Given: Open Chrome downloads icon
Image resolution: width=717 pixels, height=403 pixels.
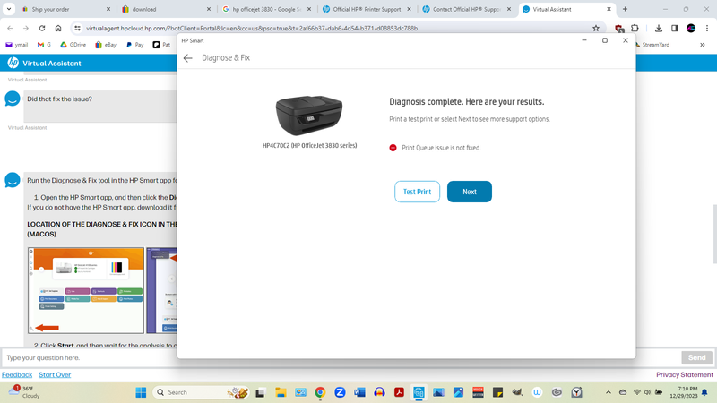Looking at the screenshot, I should [x=659, y=29].
